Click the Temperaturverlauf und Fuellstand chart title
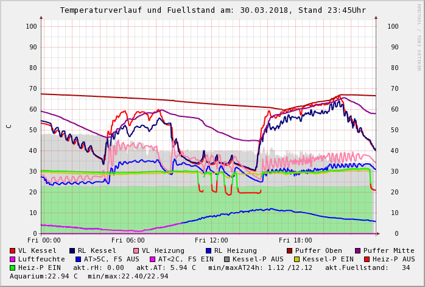Screen dimensions: 425x287 [x=212, y=10]
